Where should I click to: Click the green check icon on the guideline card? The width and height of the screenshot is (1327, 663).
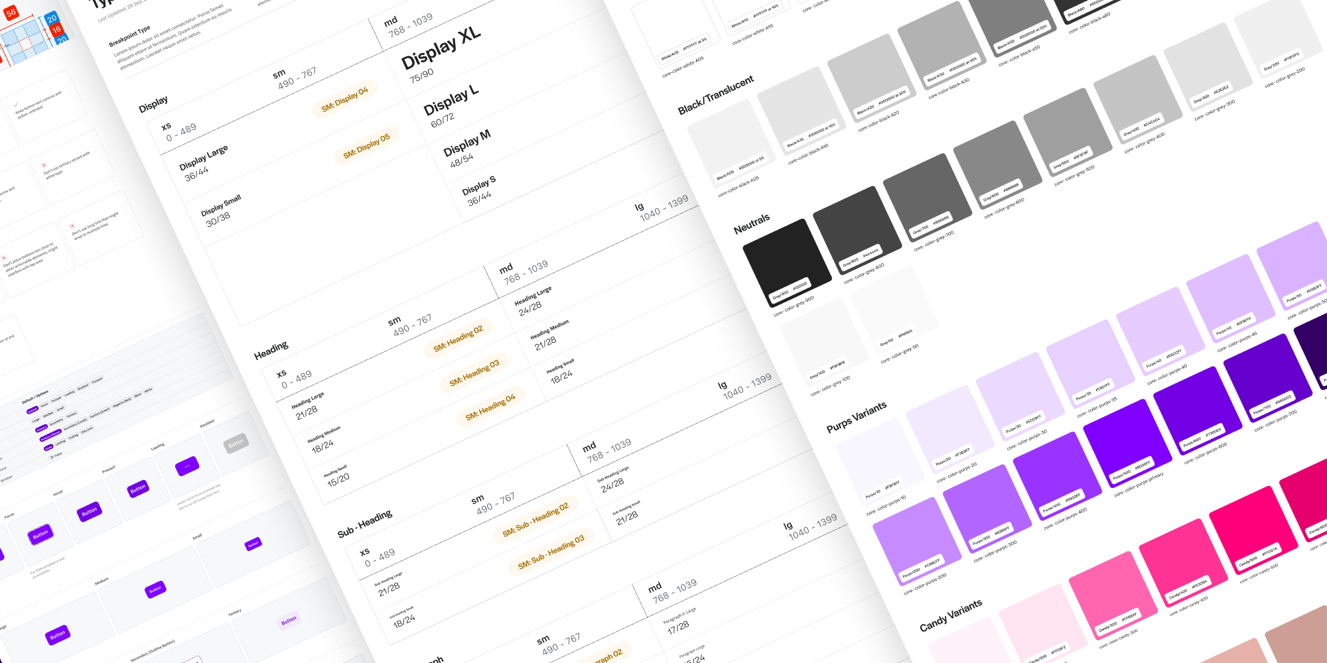click(16, 104)
